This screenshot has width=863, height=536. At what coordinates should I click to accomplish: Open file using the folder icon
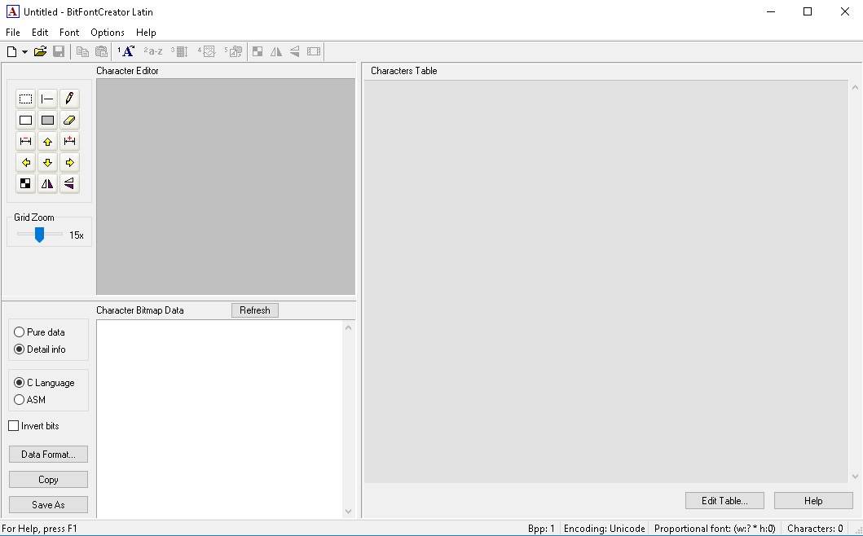click(x=40, y=51)
